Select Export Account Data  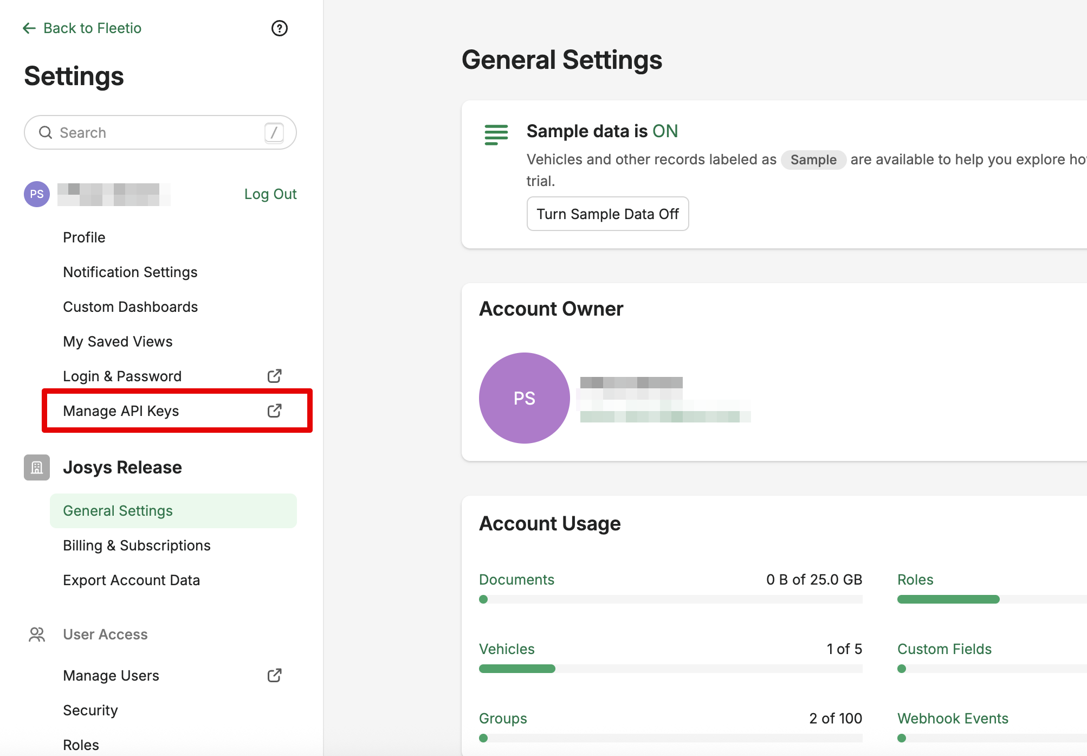coord(131,580)
